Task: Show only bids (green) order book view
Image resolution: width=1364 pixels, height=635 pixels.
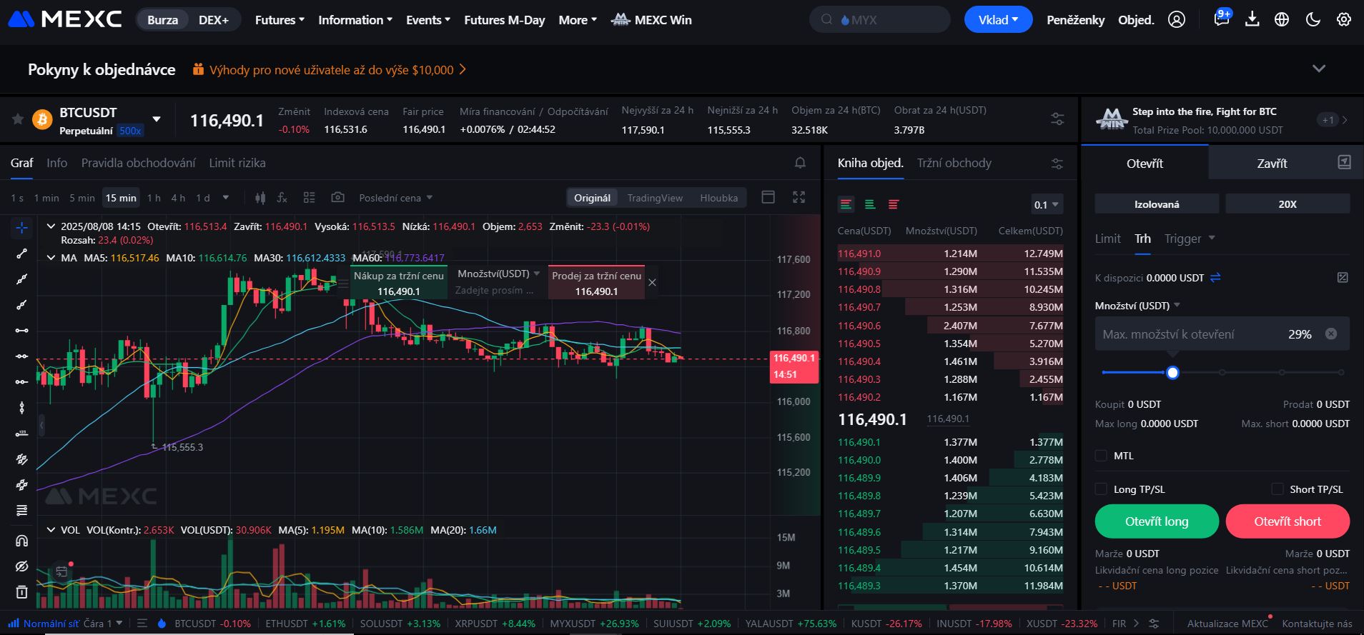Action: click(x=870, y=204)
